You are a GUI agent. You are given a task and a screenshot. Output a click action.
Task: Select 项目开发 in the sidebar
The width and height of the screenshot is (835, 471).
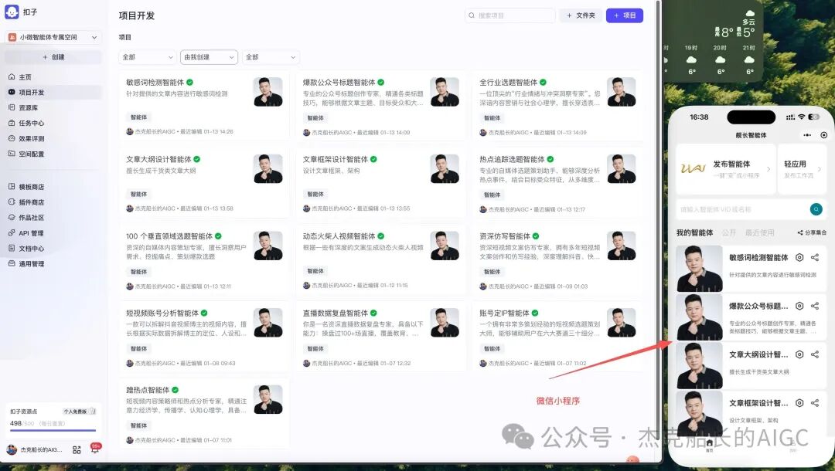point(53,93)
